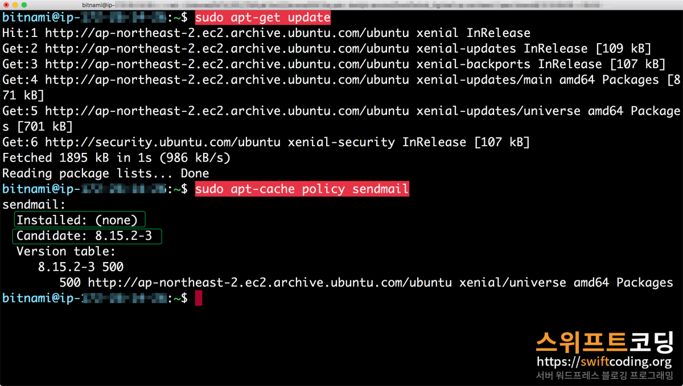683x386 pixels.
Task: Click the 'Fetched 1895 kB in 1s' line
Action: pyautogui.click(x=116, y=157)
